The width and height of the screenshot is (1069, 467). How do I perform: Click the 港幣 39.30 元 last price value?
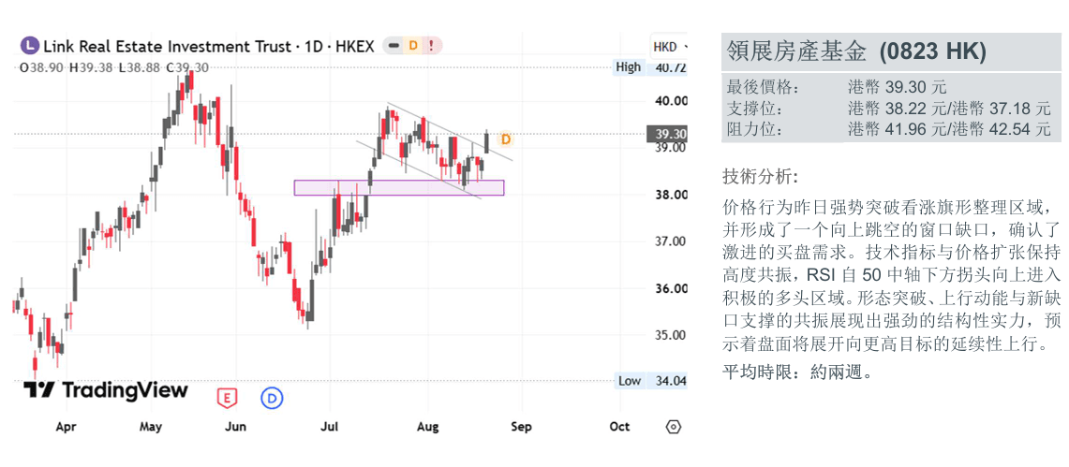tap(898, 88)
